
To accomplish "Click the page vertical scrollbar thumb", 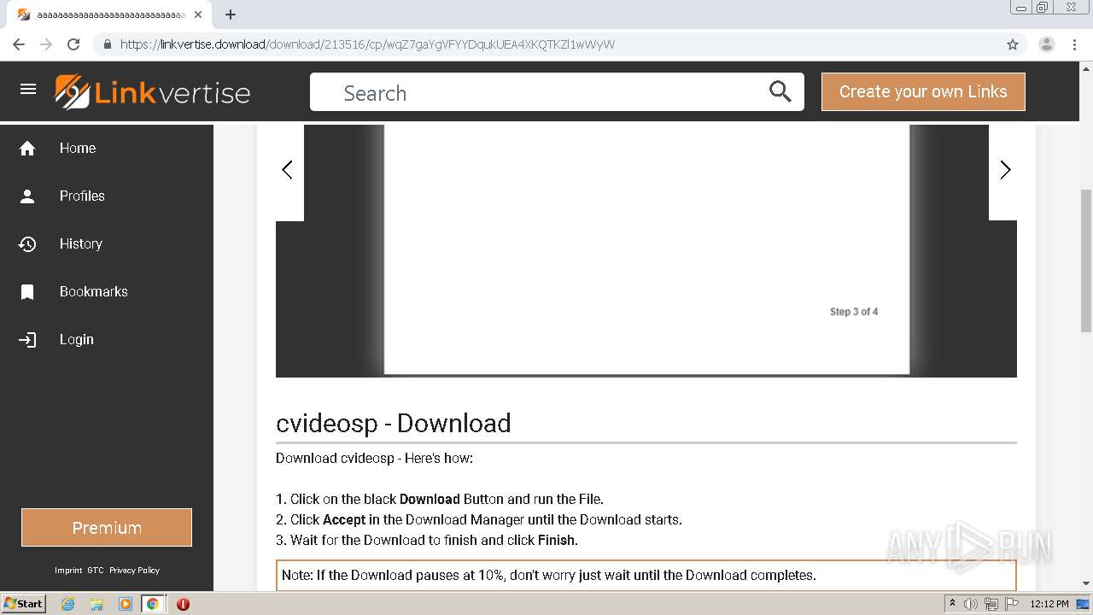I will tap(1086, 261).
